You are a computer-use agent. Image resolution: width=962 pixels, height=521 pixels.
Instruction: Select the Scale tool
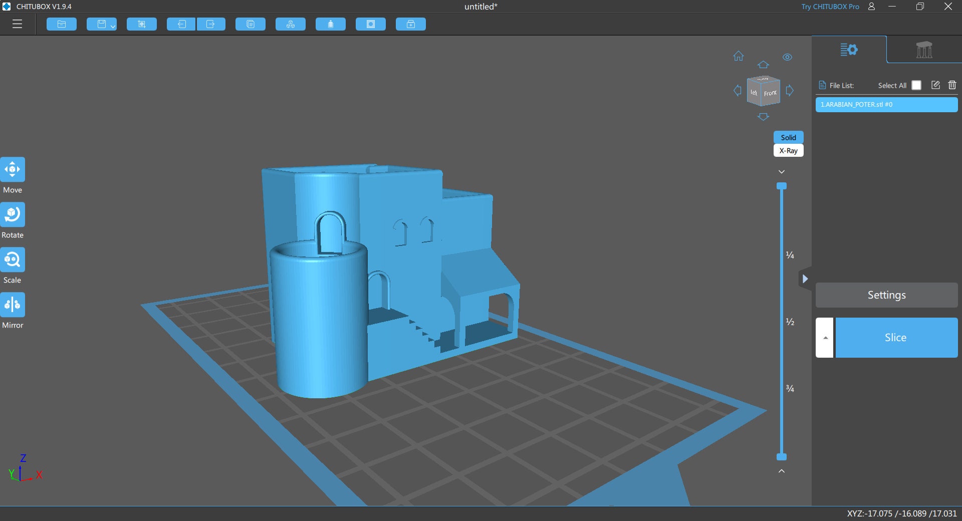point(13,259)
